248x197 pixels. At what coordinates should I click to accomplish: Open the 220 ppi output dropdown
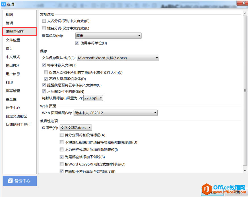click(93, 98)
